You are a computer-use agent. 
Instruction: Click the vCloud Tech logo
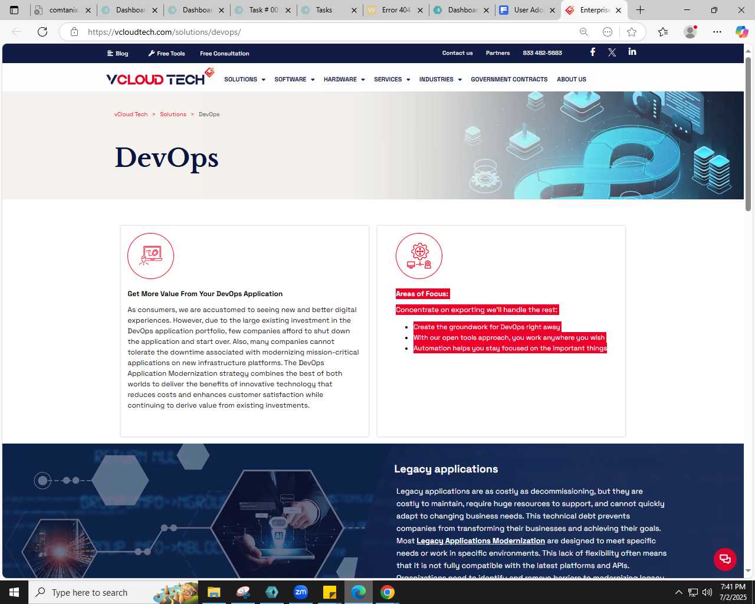[160, 78]
